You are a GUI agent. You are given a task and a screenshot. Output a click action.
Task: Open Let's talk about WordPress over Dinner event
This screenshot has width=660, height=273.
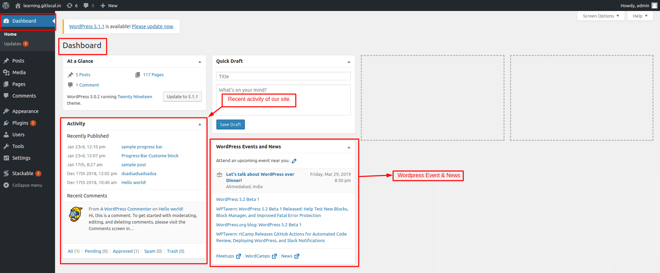[260, 178]
